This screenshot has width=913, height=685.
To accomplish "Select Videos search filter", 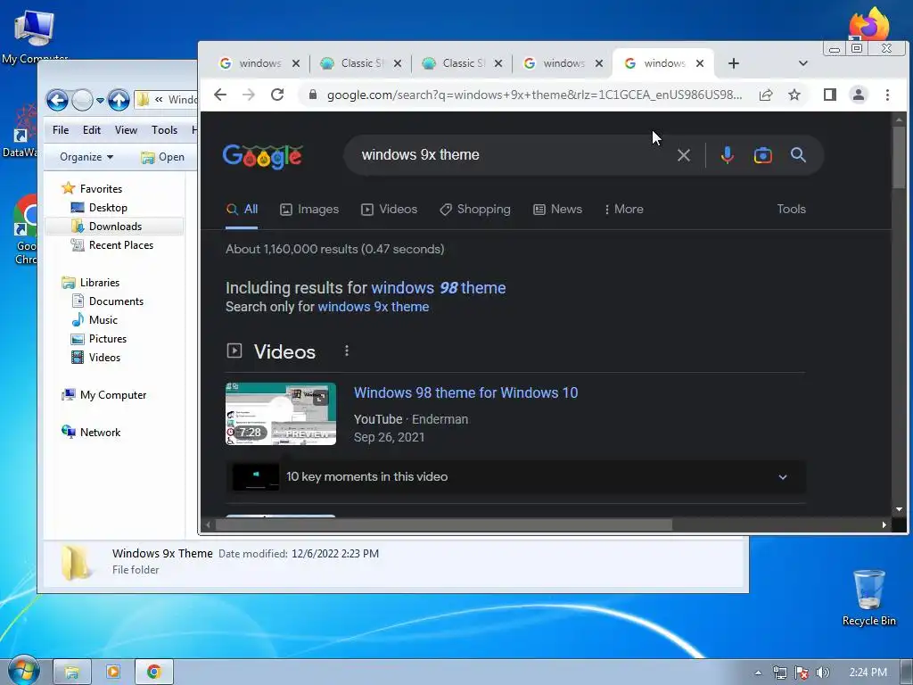I will (x=389, y=209).
